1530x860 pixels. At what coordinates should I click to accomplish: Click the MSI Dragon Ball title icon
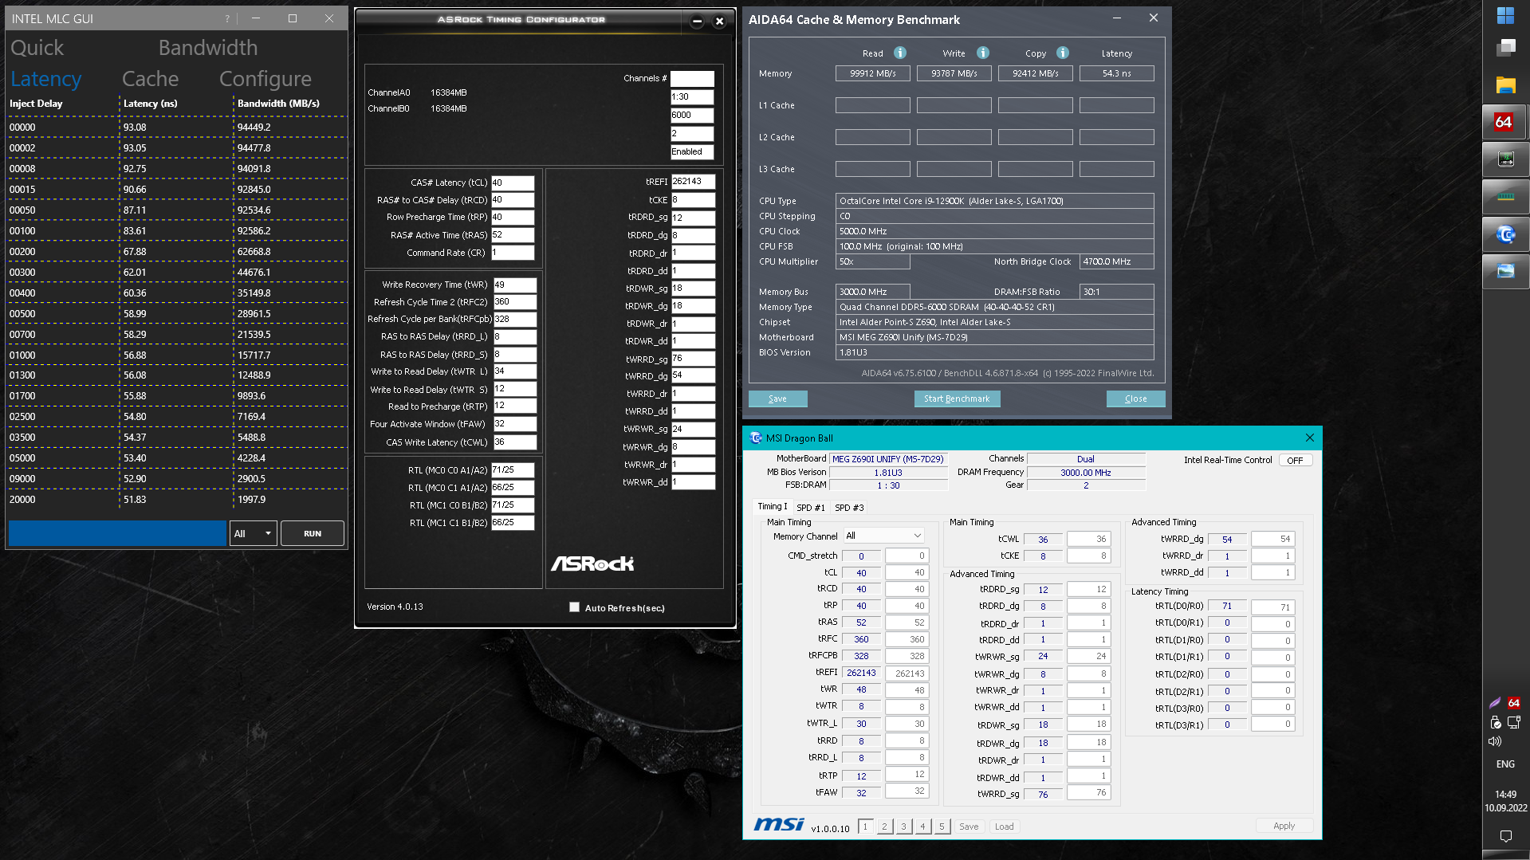pos(756,438)
